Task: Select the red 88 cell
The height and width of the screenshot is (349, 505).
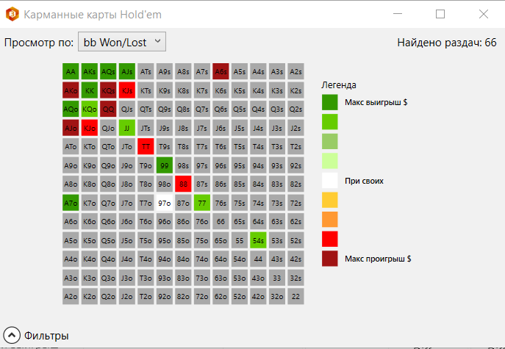Action: tap(183, 184)
